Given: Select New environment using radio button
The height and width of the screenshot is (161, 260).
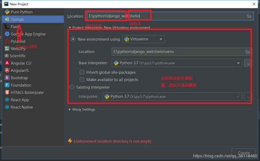Looking at the screenshot, I should pyautogui.click(x=73, y=39).
